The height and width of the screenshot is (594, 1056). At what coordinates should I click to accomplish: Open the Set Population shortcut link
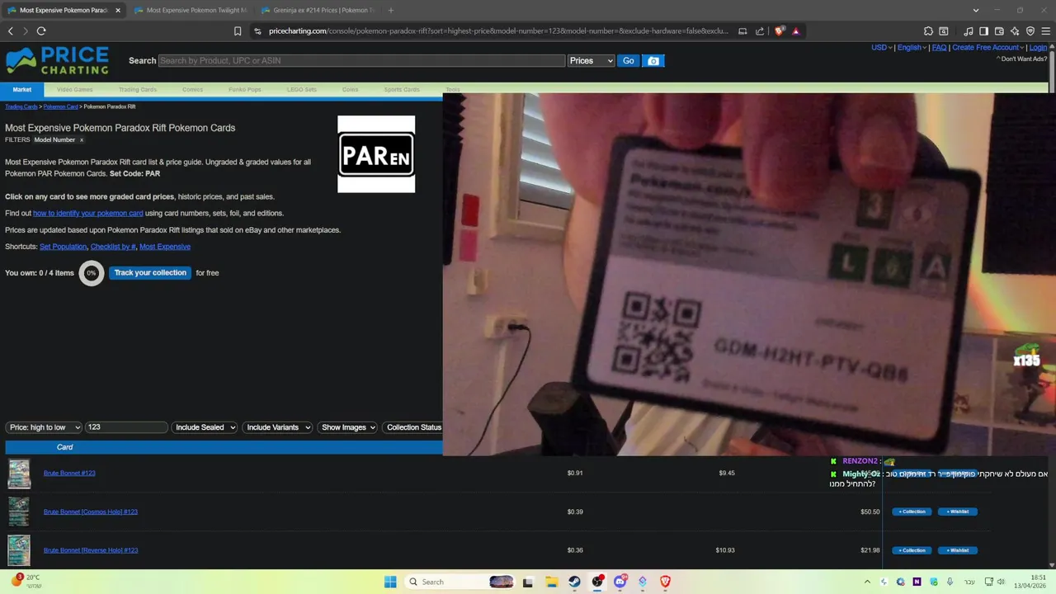point(63,247)
